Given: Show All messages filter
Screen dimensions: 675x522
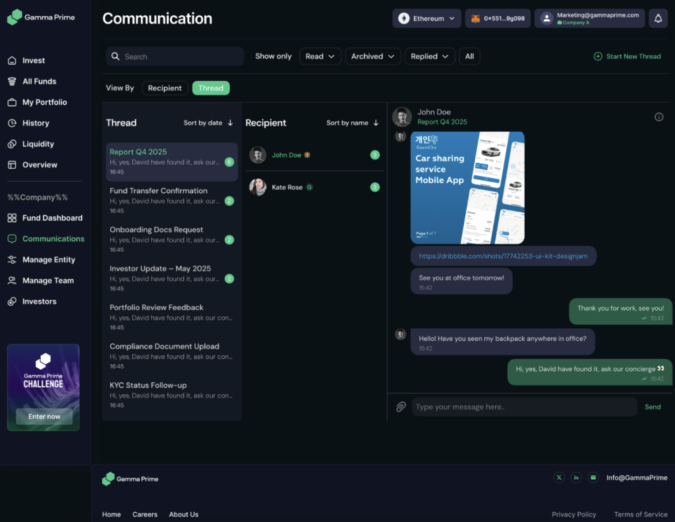Looking at the screenshot, I should (469, 57).
